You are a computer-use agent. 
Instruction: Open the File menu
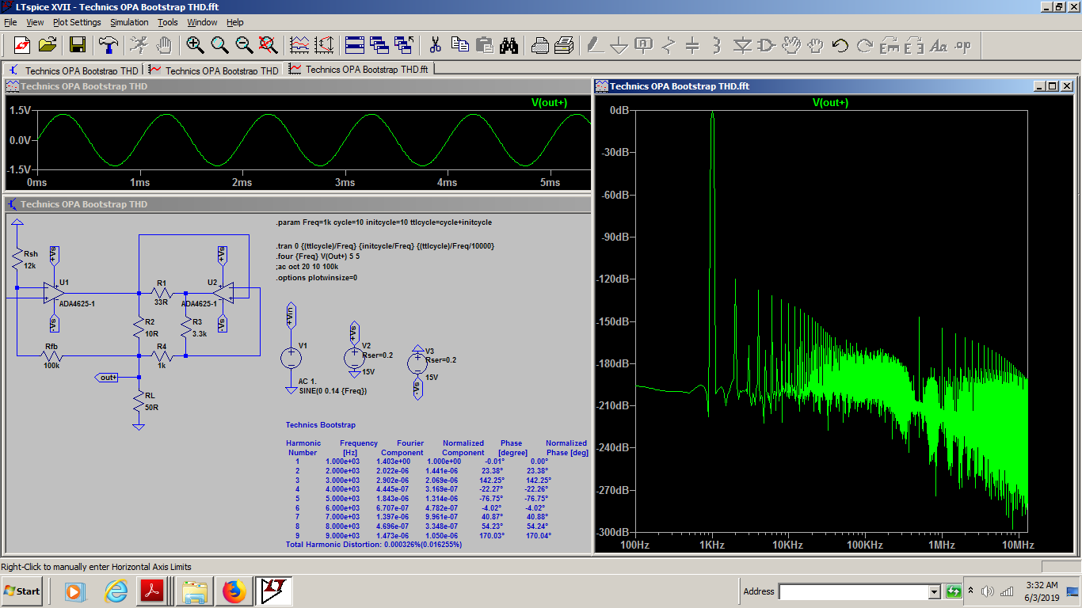(10, 22)
